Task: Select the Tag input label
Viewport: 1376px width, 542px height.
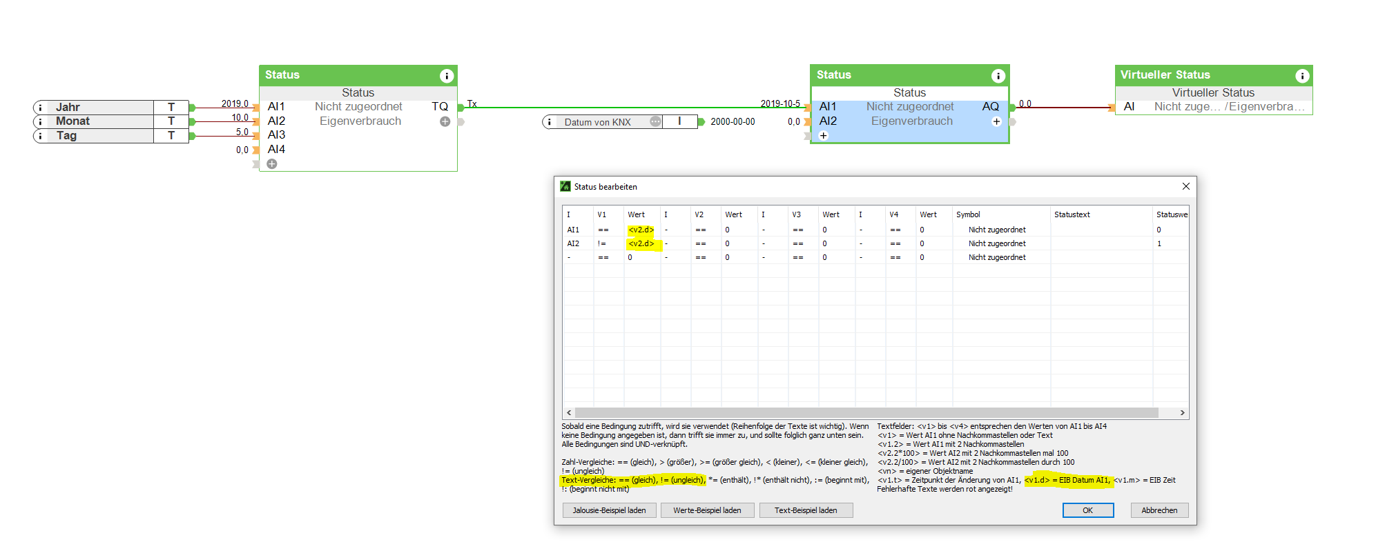Action: 66,136
